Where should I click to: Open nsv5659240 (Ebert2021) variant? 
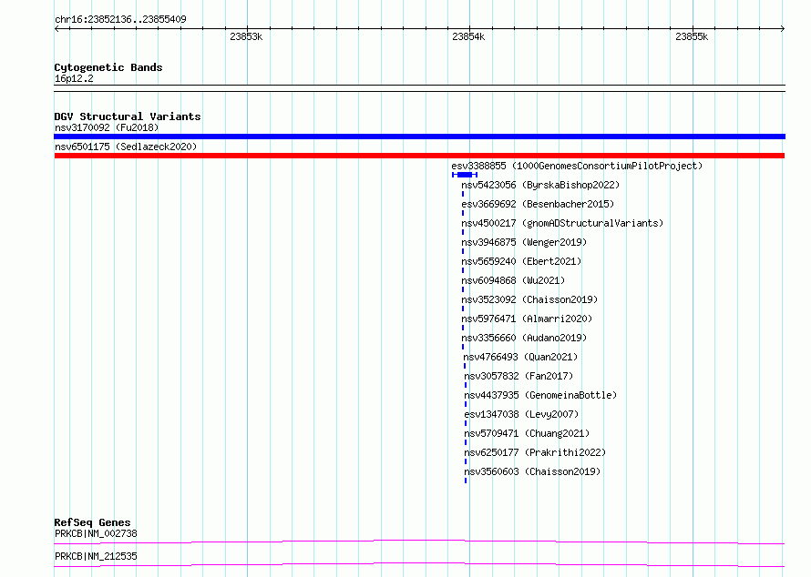click(x=521, y=261)
